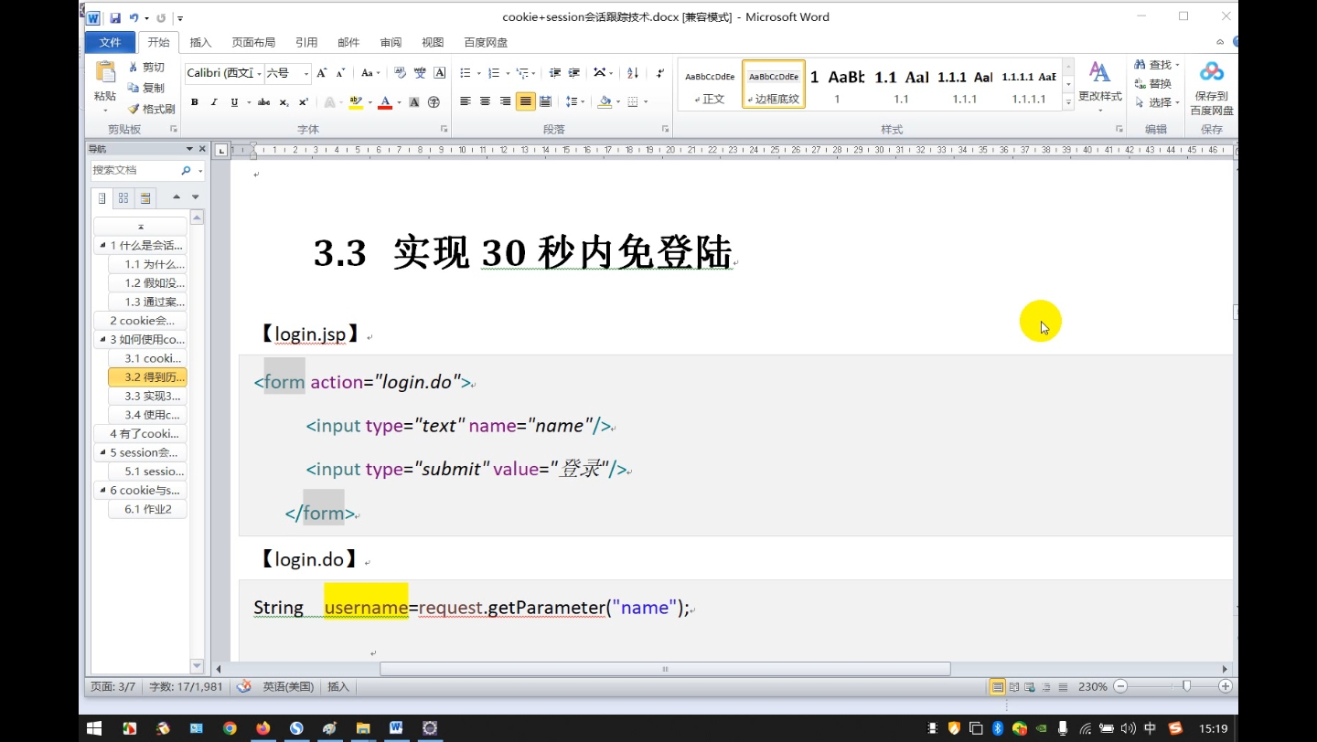Apply the 正文 (Normal) style
1317x742 pixels.
[x=710, y=84]
